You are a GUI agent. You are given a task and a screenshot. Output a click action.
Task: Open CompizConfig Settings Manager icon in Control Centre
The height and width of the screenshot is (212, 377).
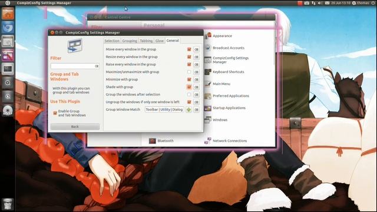pyautogui.click(x=208, y=59)
